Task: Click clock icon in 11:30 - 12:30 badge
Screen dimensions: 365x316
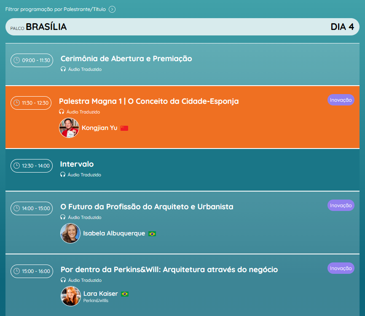Action: [x=16, y=103]
